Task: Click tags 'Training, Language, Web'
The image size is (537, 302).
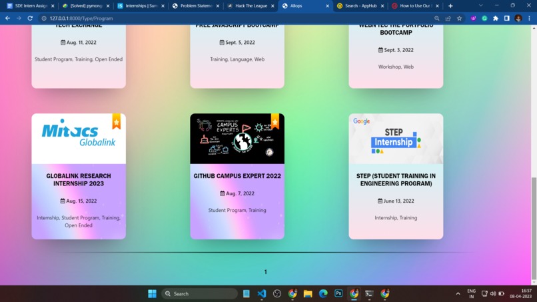Action: coord(237,59)
